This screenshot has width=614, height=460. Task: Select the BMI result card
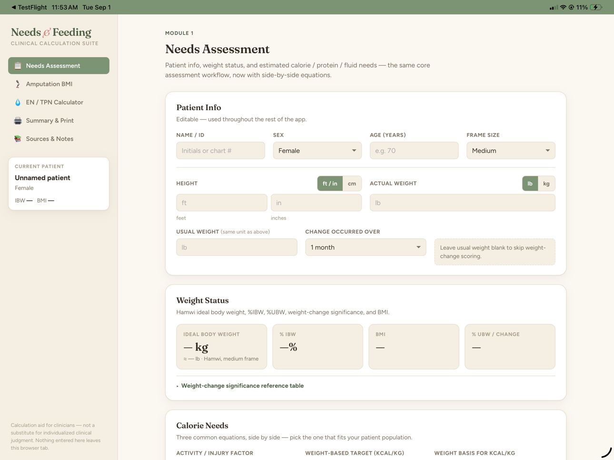(x=414, y=347)
